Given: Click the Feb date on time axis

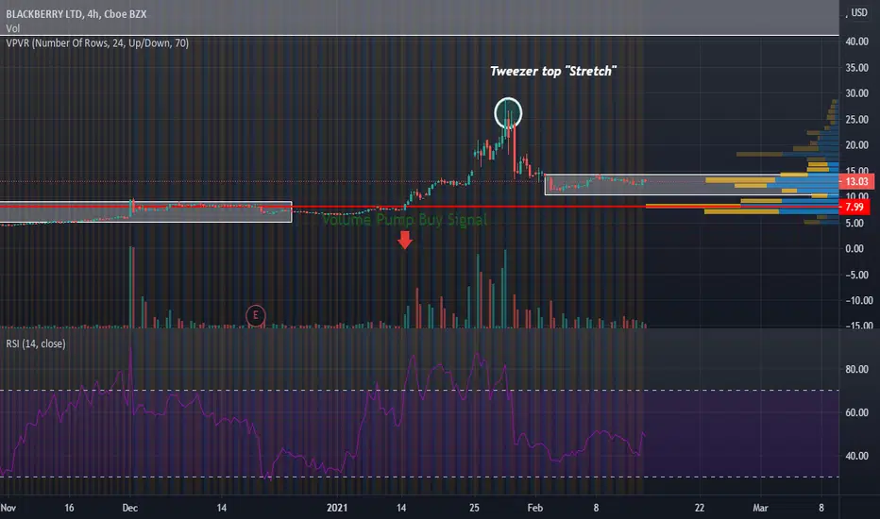Looking at the screenshot, I should [534, 508].
